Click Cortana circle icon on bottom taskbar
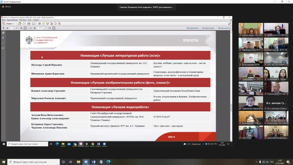293x165 pixels. coord(63,162)
